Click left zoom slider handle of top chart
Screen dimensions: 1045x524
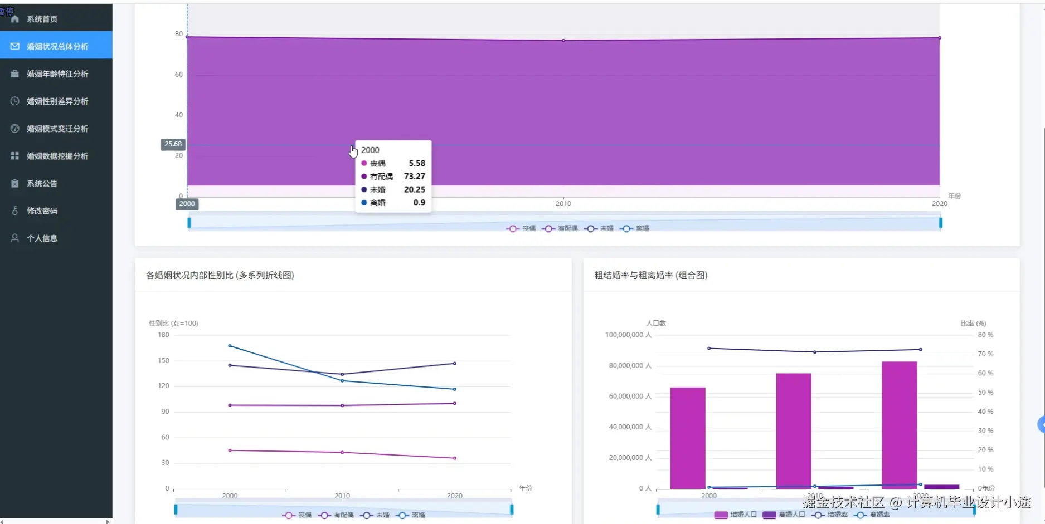pos(189,223)
